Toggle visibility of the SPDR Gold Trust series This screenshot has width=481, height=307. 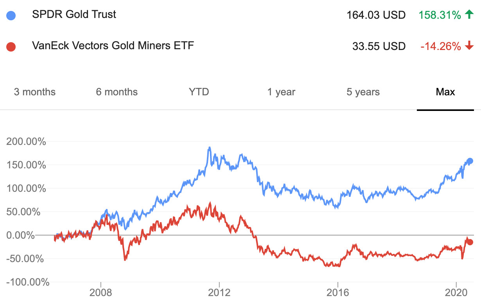coord(11,15)
